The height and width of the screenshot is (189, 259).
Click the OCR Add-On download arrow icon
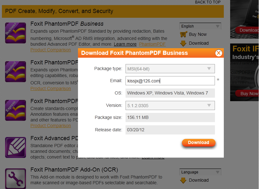pos(183,180)
